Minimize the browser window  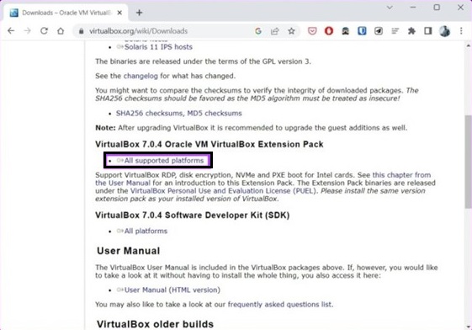pos(413,8)
